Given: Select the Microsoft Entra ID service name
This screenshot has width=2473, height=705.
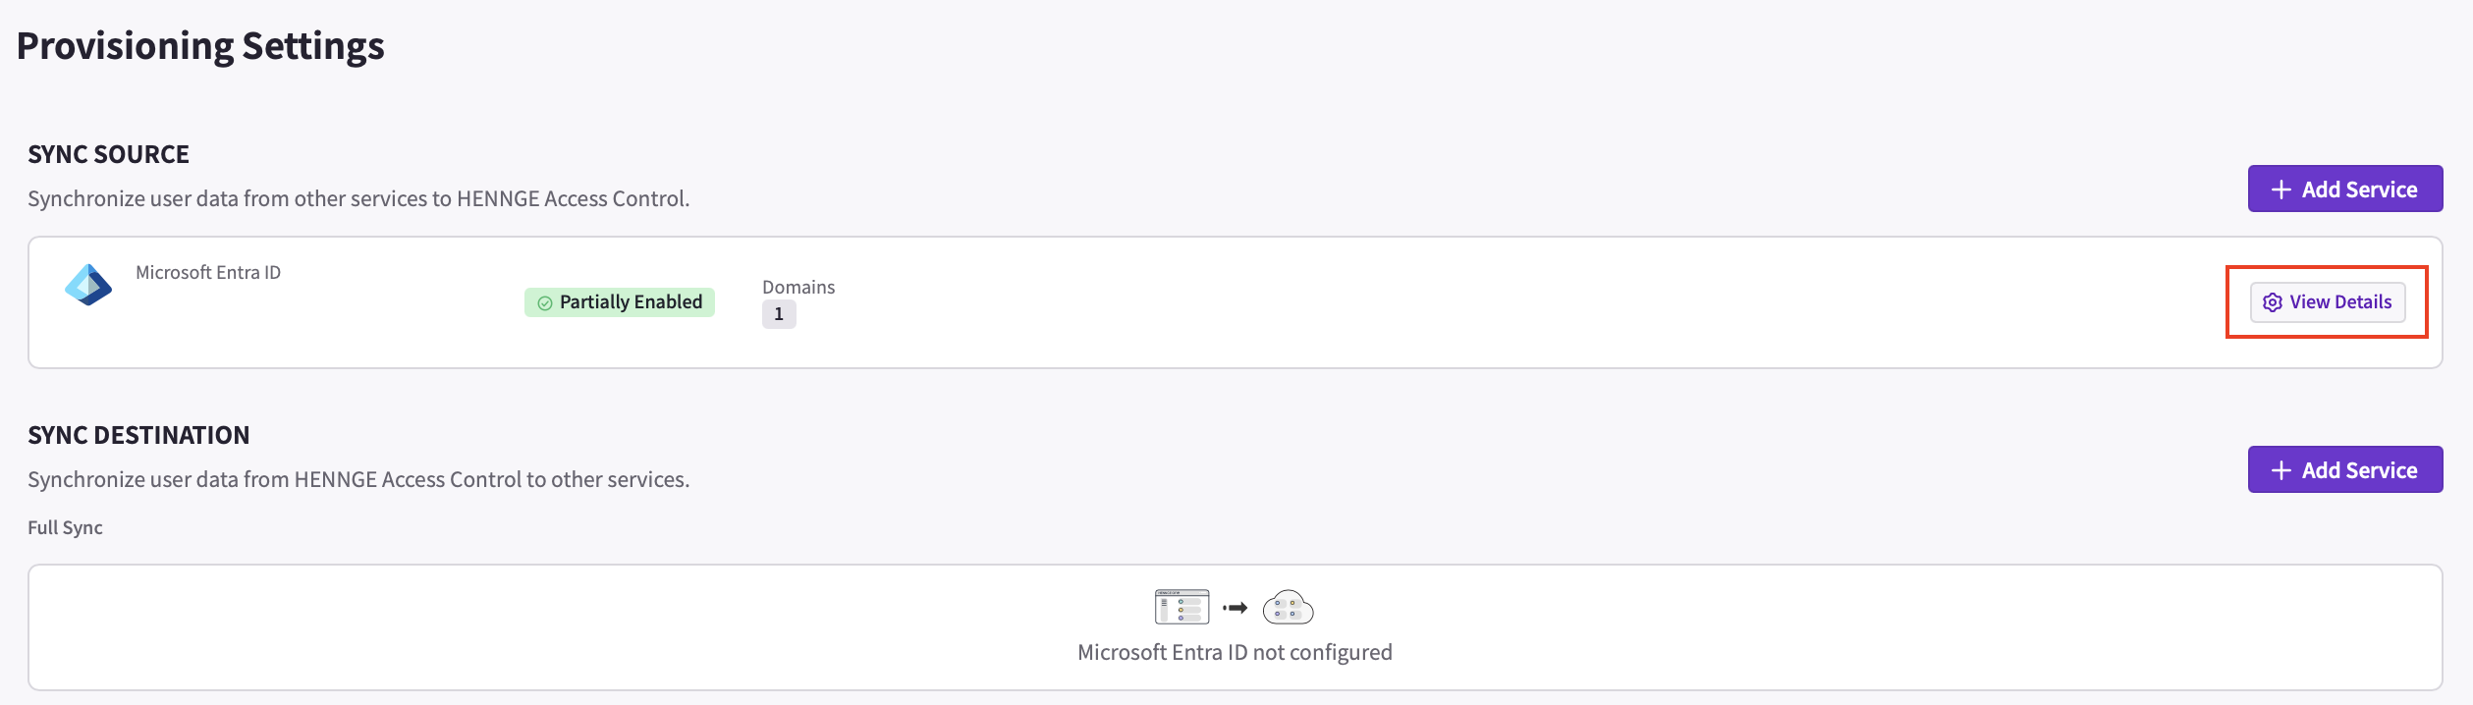Looking at the screenshot, I should (208, 272).
